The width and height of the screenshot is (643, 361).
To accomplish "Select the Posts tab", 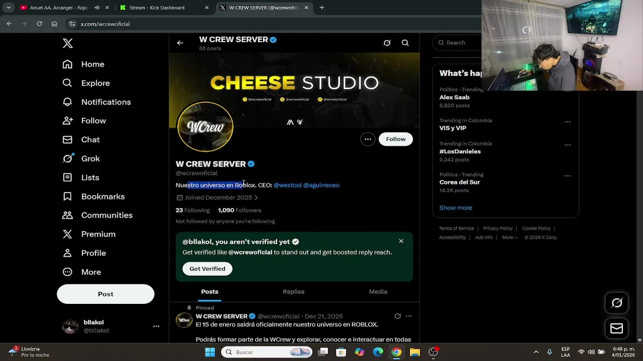I will (210, 292).
